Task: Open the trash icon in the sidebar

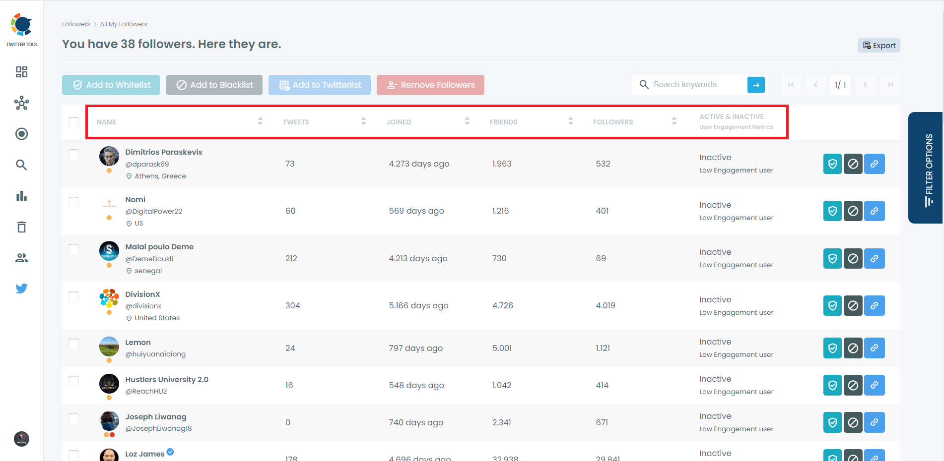Action: pyautogui.click(x=21, y=227)
